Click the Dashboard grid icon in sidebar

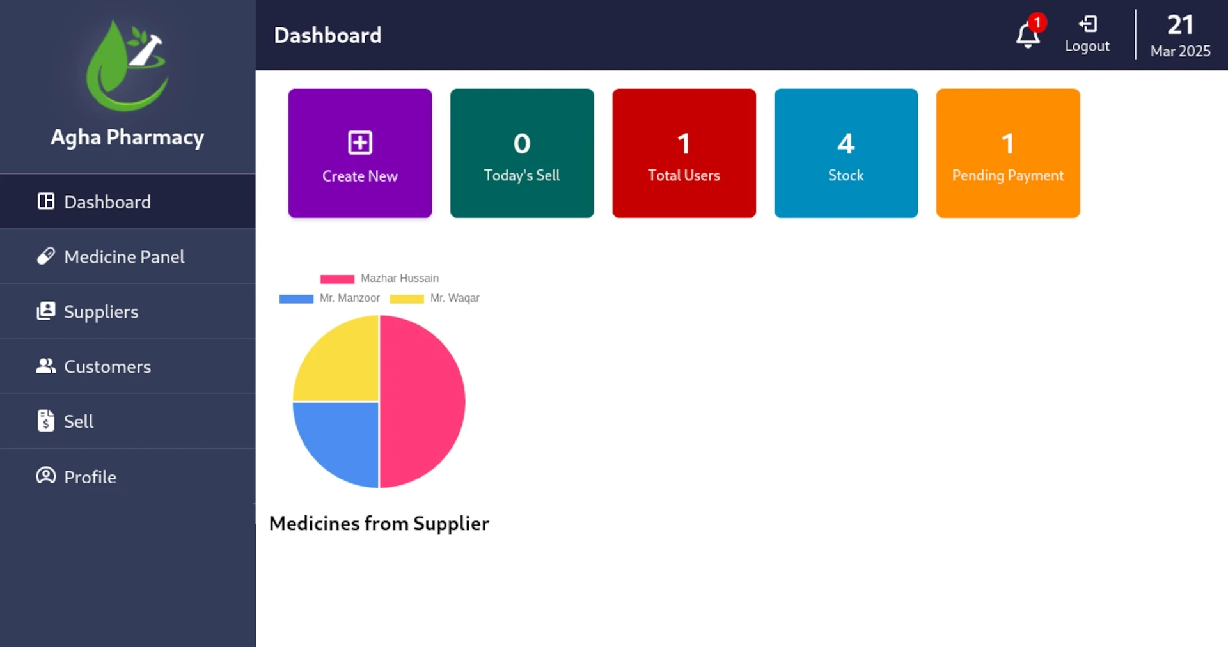tap(46, 201)
